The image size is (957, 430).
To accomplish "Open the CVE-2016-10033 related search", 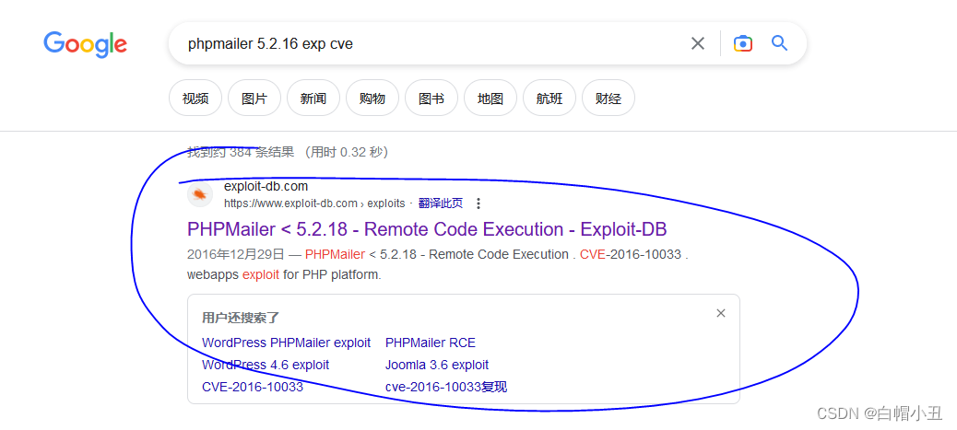I will pos(253,387).
